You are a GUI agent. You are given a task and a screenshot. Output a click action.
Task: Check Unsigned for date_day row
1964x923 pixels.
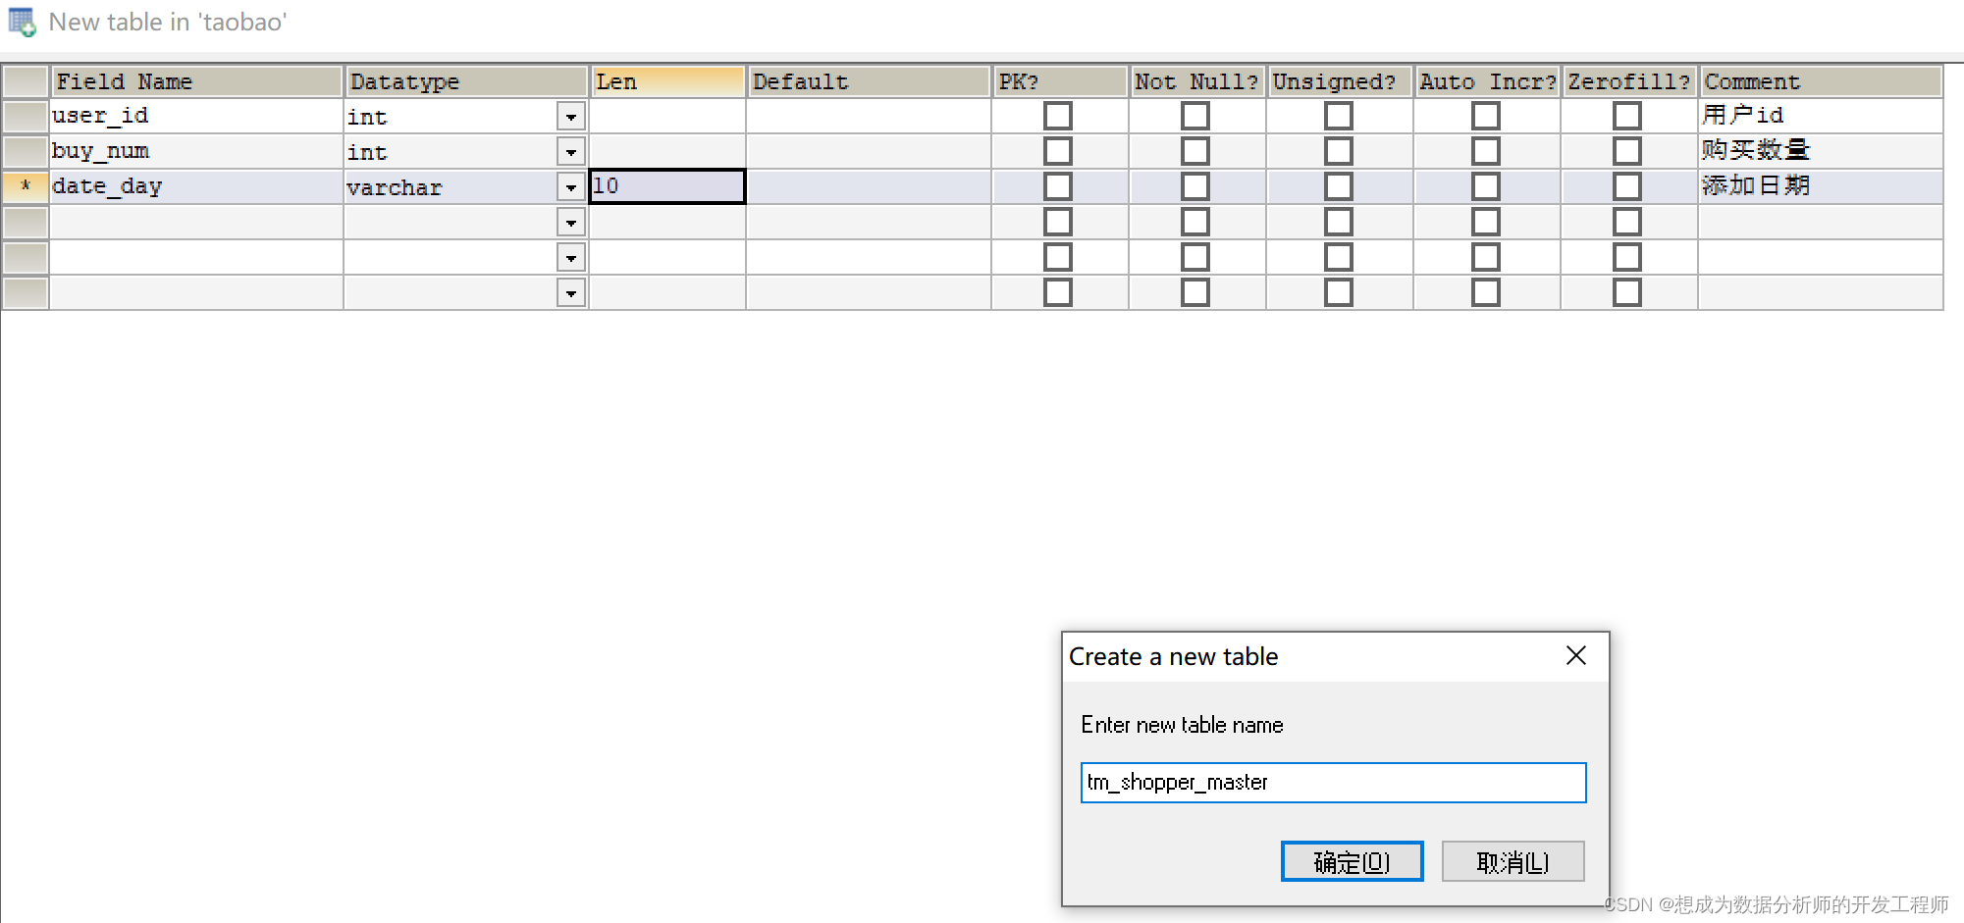pos(1339,186)
